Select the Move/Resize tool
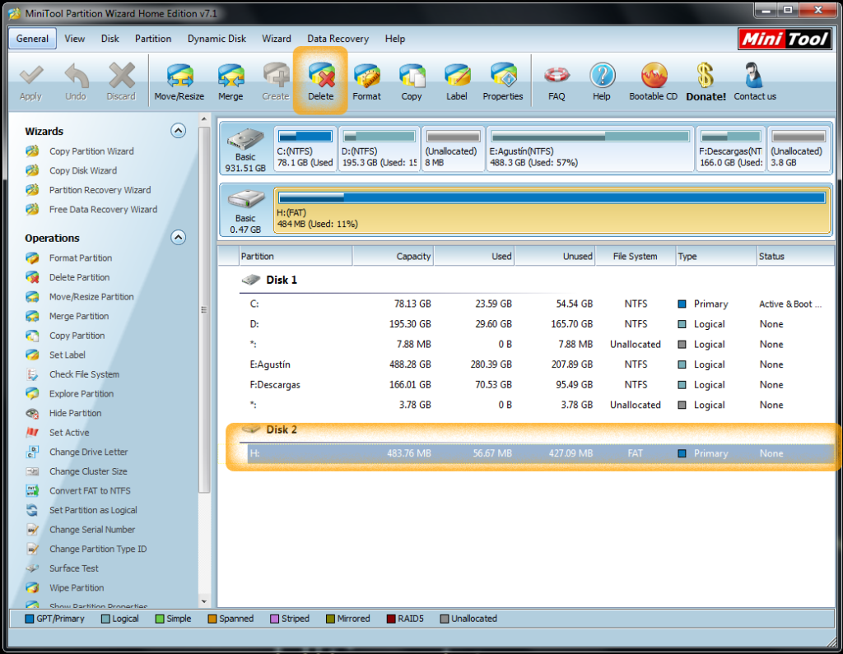The width and height of the screenshot is (843, 654). click(x=179, y=81)
